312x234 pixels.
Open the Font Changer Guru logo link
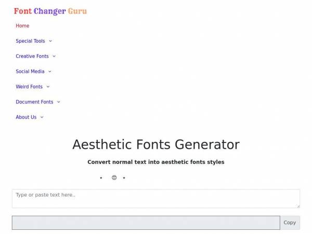[x=50, y=11]
